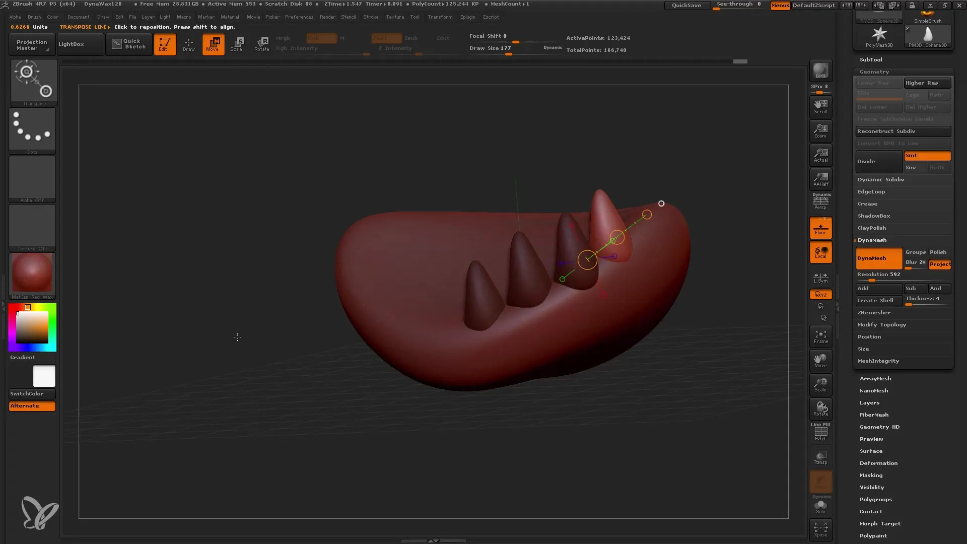Toggle the Alternate button
The width and height of the screenshot is (967, 544).
pyautogui.click(x=32, y=405)
